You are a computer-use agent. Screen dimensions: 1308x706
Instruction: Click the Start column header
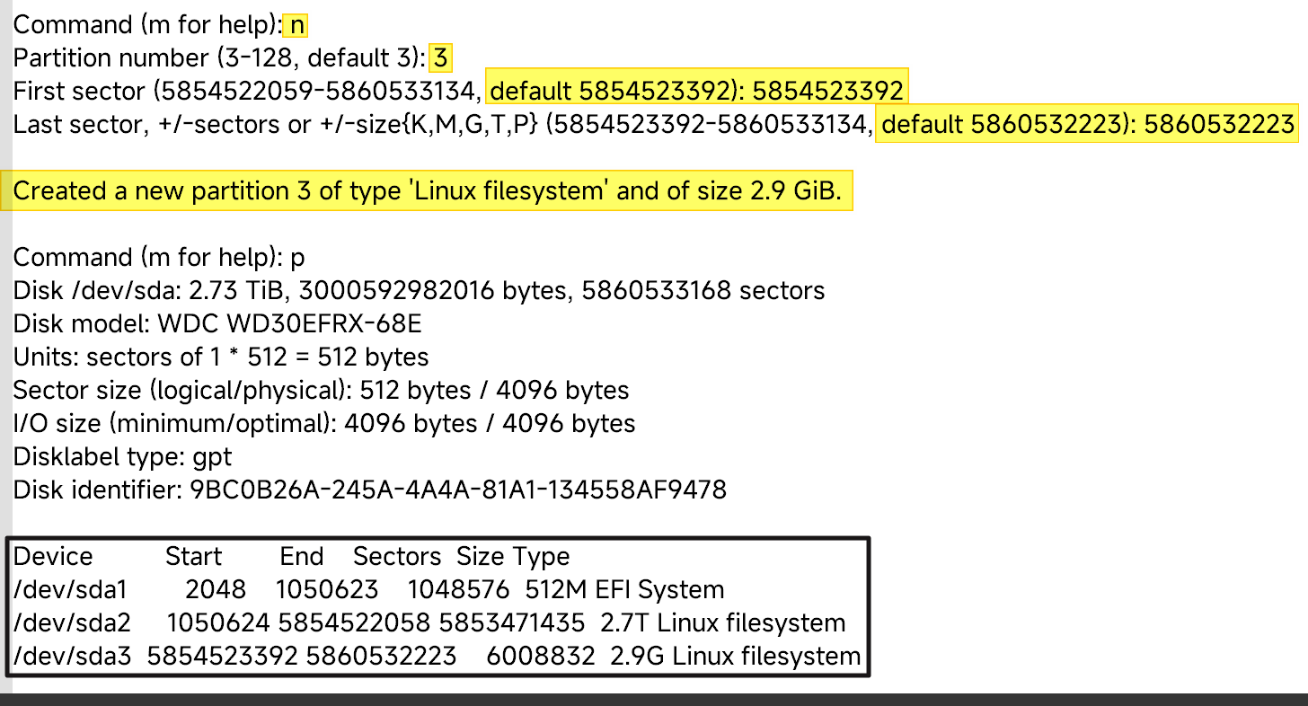coord(193,557)
